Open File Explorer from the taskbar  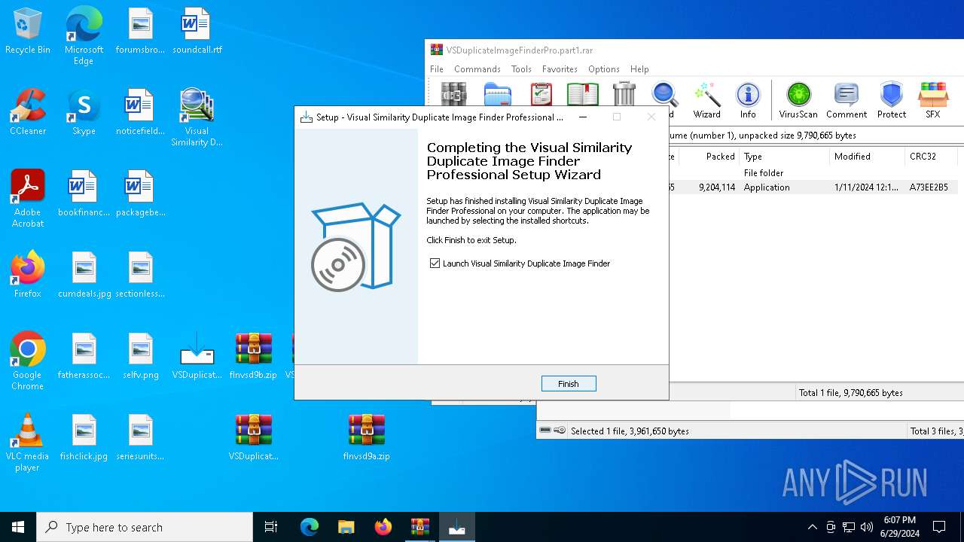point(346,527)
